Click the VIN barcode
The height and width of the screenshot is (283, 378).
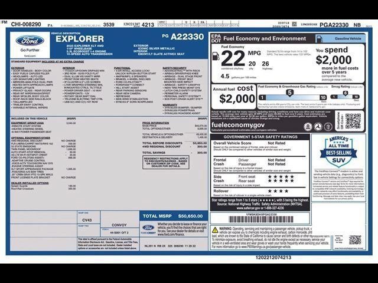point(261,219)
